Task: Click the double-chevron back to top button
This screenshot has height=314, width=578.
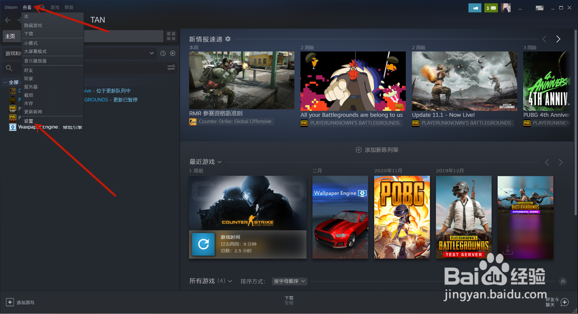Action: (x=563, y=281)
